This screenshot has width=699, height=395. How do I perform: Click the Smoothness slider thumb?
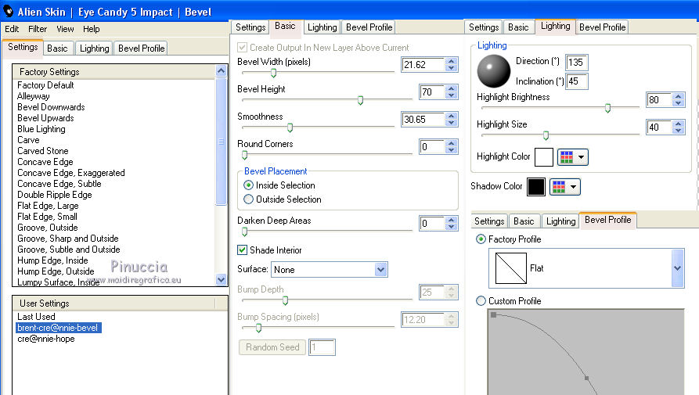(x=290, y=128)
